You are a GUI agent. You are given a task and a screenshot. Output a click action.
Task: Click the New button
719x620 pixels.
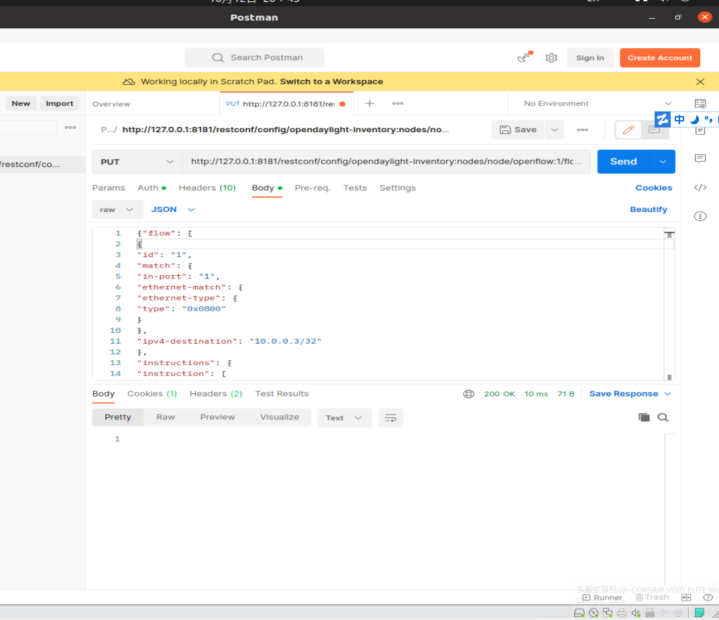click(21, 103)
